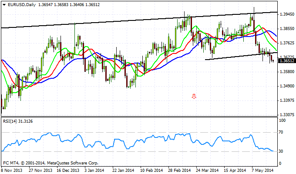Click the 1.35800 price scale value

click(x=287, y=71)
